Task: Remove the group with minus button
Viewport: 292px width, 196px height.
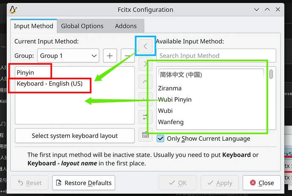Action: click(x=127, y=56)
